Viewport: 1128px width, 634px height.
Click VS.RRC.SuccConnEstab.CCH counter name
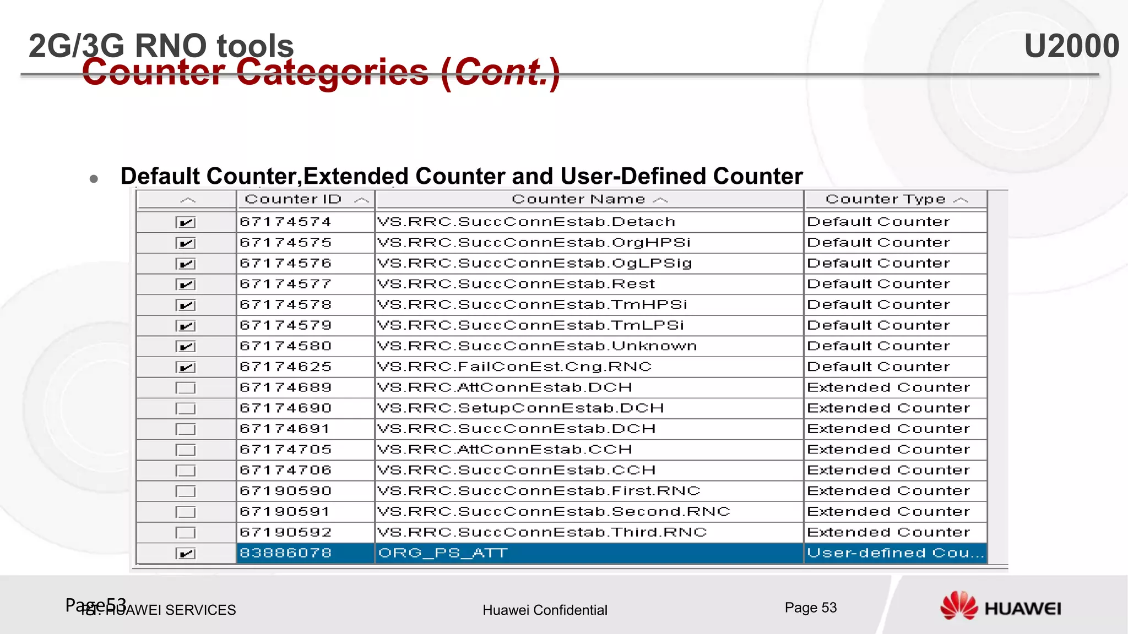click(589, 471)
